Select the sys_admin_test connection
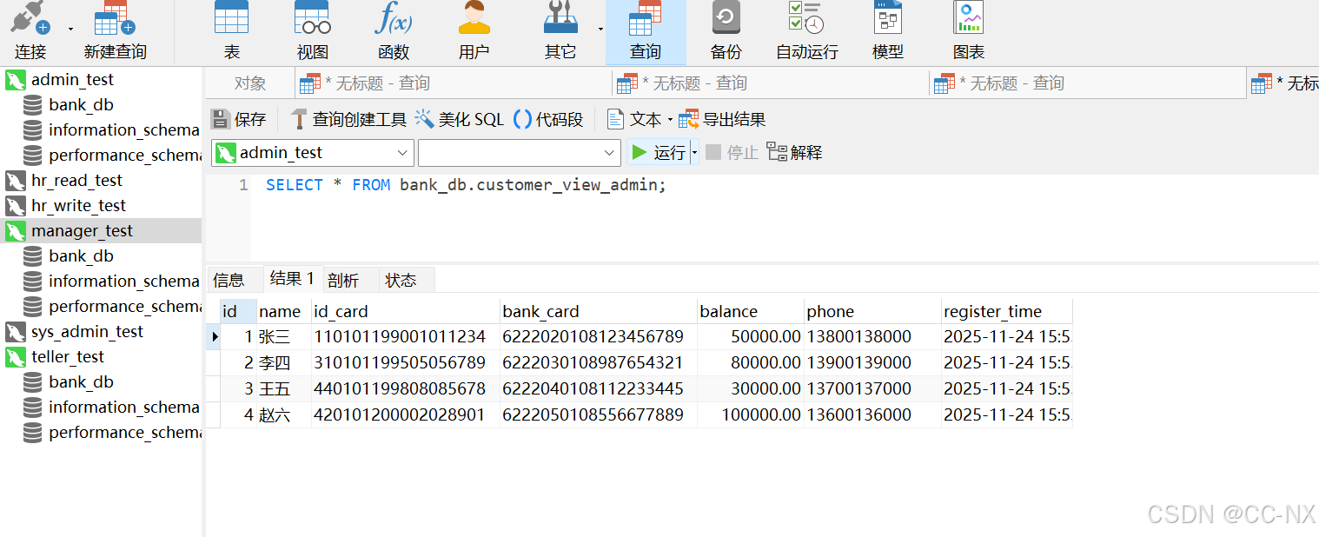1319x537 pixels. point(87,331)
